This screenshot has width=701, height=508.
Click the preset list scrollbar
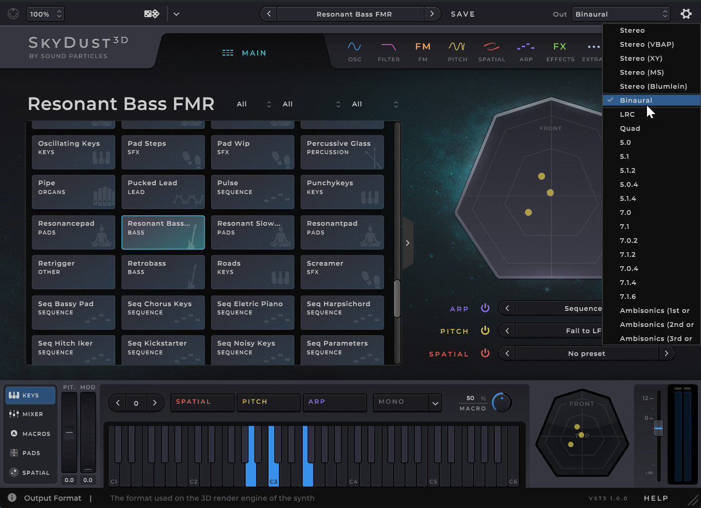coord(397,298)
